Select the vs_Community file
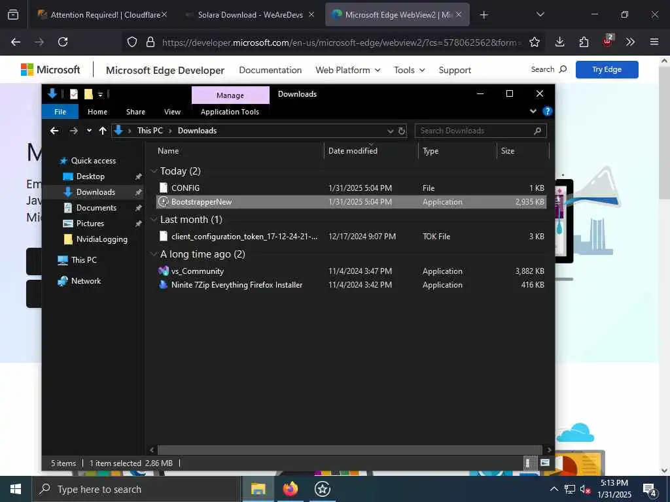 pos(351,271)
